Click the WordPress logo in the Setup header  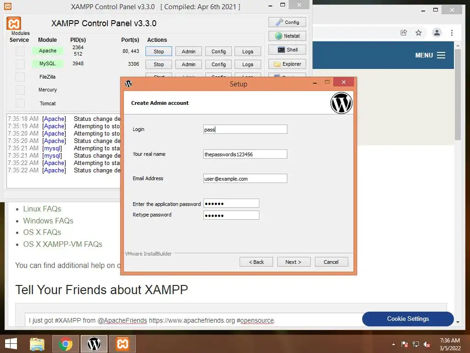(341, 103)
